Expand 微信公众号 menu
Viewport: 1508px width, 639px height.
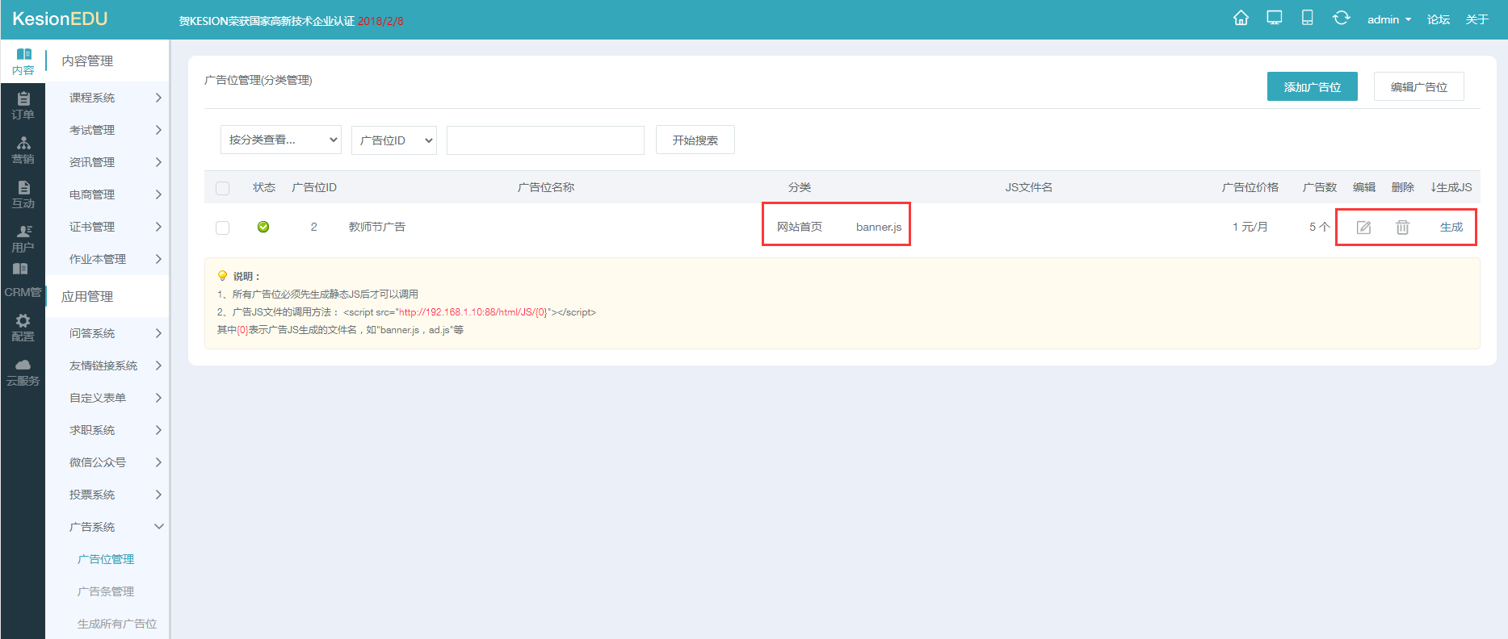107,462
